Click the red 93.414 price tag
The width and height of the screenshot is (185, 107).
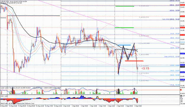pos(182,16)
